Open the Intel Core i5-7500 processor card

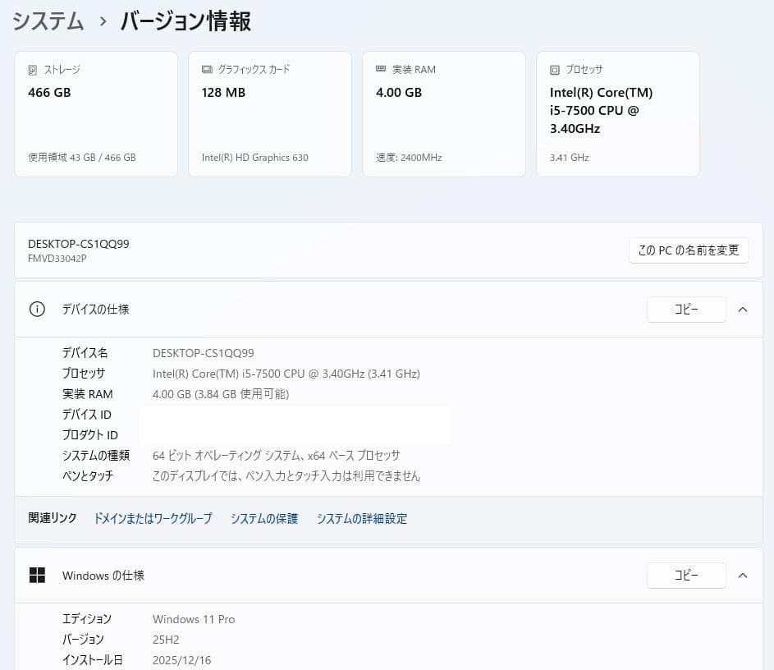tap(617, 113)
